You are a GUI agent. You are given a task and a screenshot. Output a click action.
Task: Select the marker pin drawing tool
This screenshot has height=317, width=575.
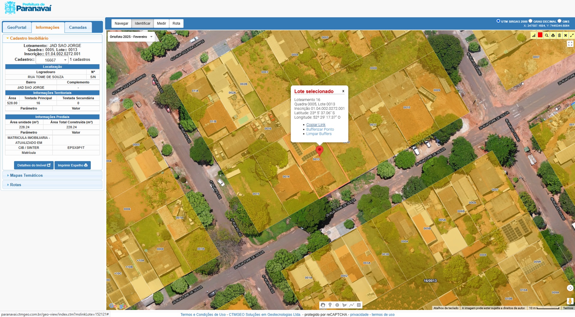point(330,305)
